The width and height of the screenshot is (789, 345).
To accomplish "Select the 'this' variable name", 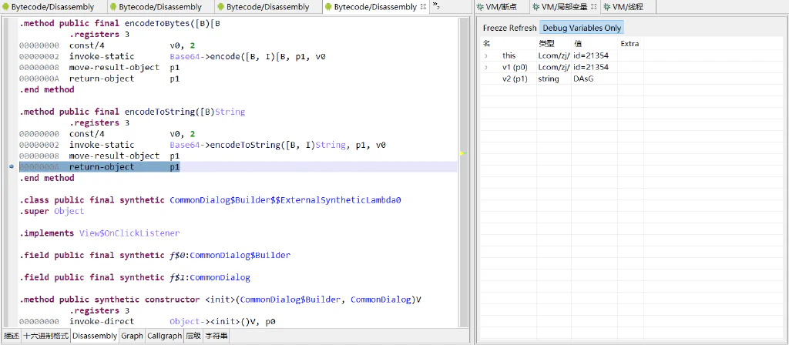I will point(509,55).
